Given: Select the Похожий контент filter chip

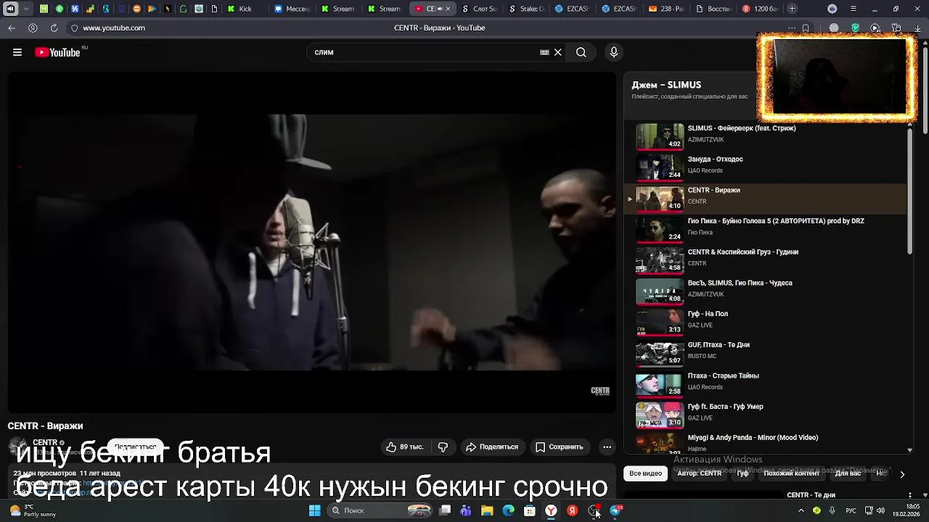Looking at the screenshot, I should pos(792,473).
